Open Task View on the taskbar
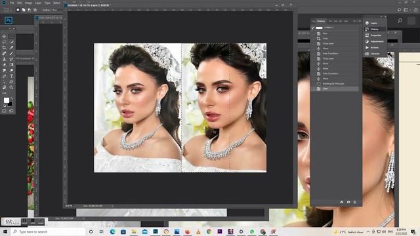 (x=102, y=231)
